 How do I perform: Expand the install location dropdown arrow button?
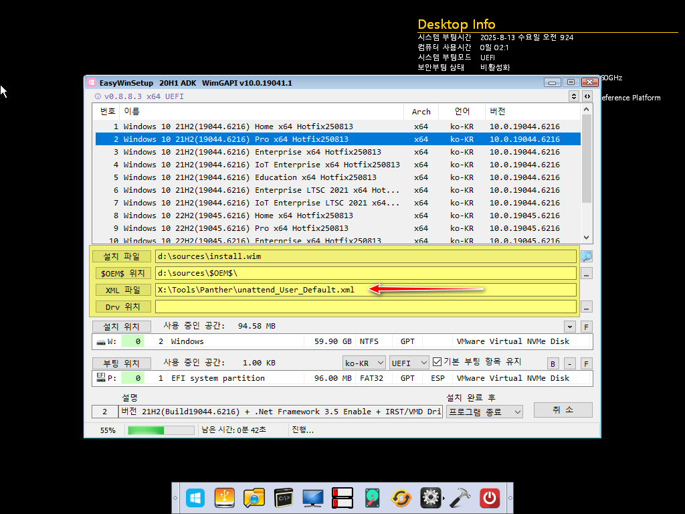pos(569,327)
